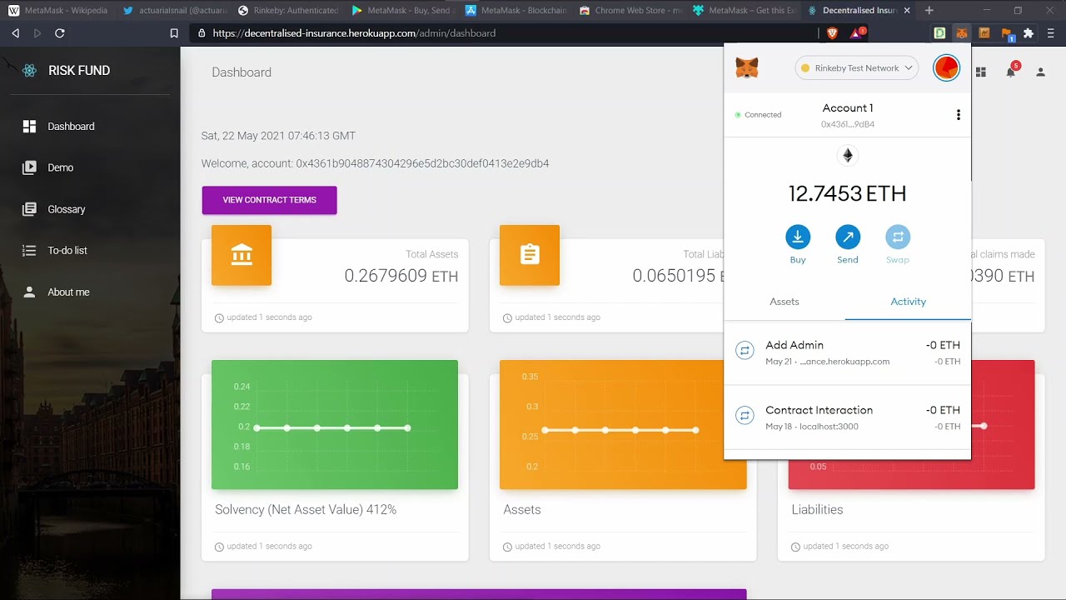Switch to MetaMask - Buy, Send tab
Image resolution: width=1066 pixels, height=600 pixels.
pyautogui.click(x=401, y=11)
